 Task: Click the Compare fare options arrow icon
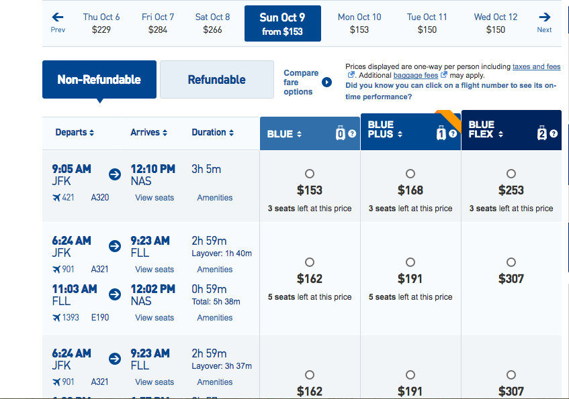pyautogui.click(x=326, y=82)
